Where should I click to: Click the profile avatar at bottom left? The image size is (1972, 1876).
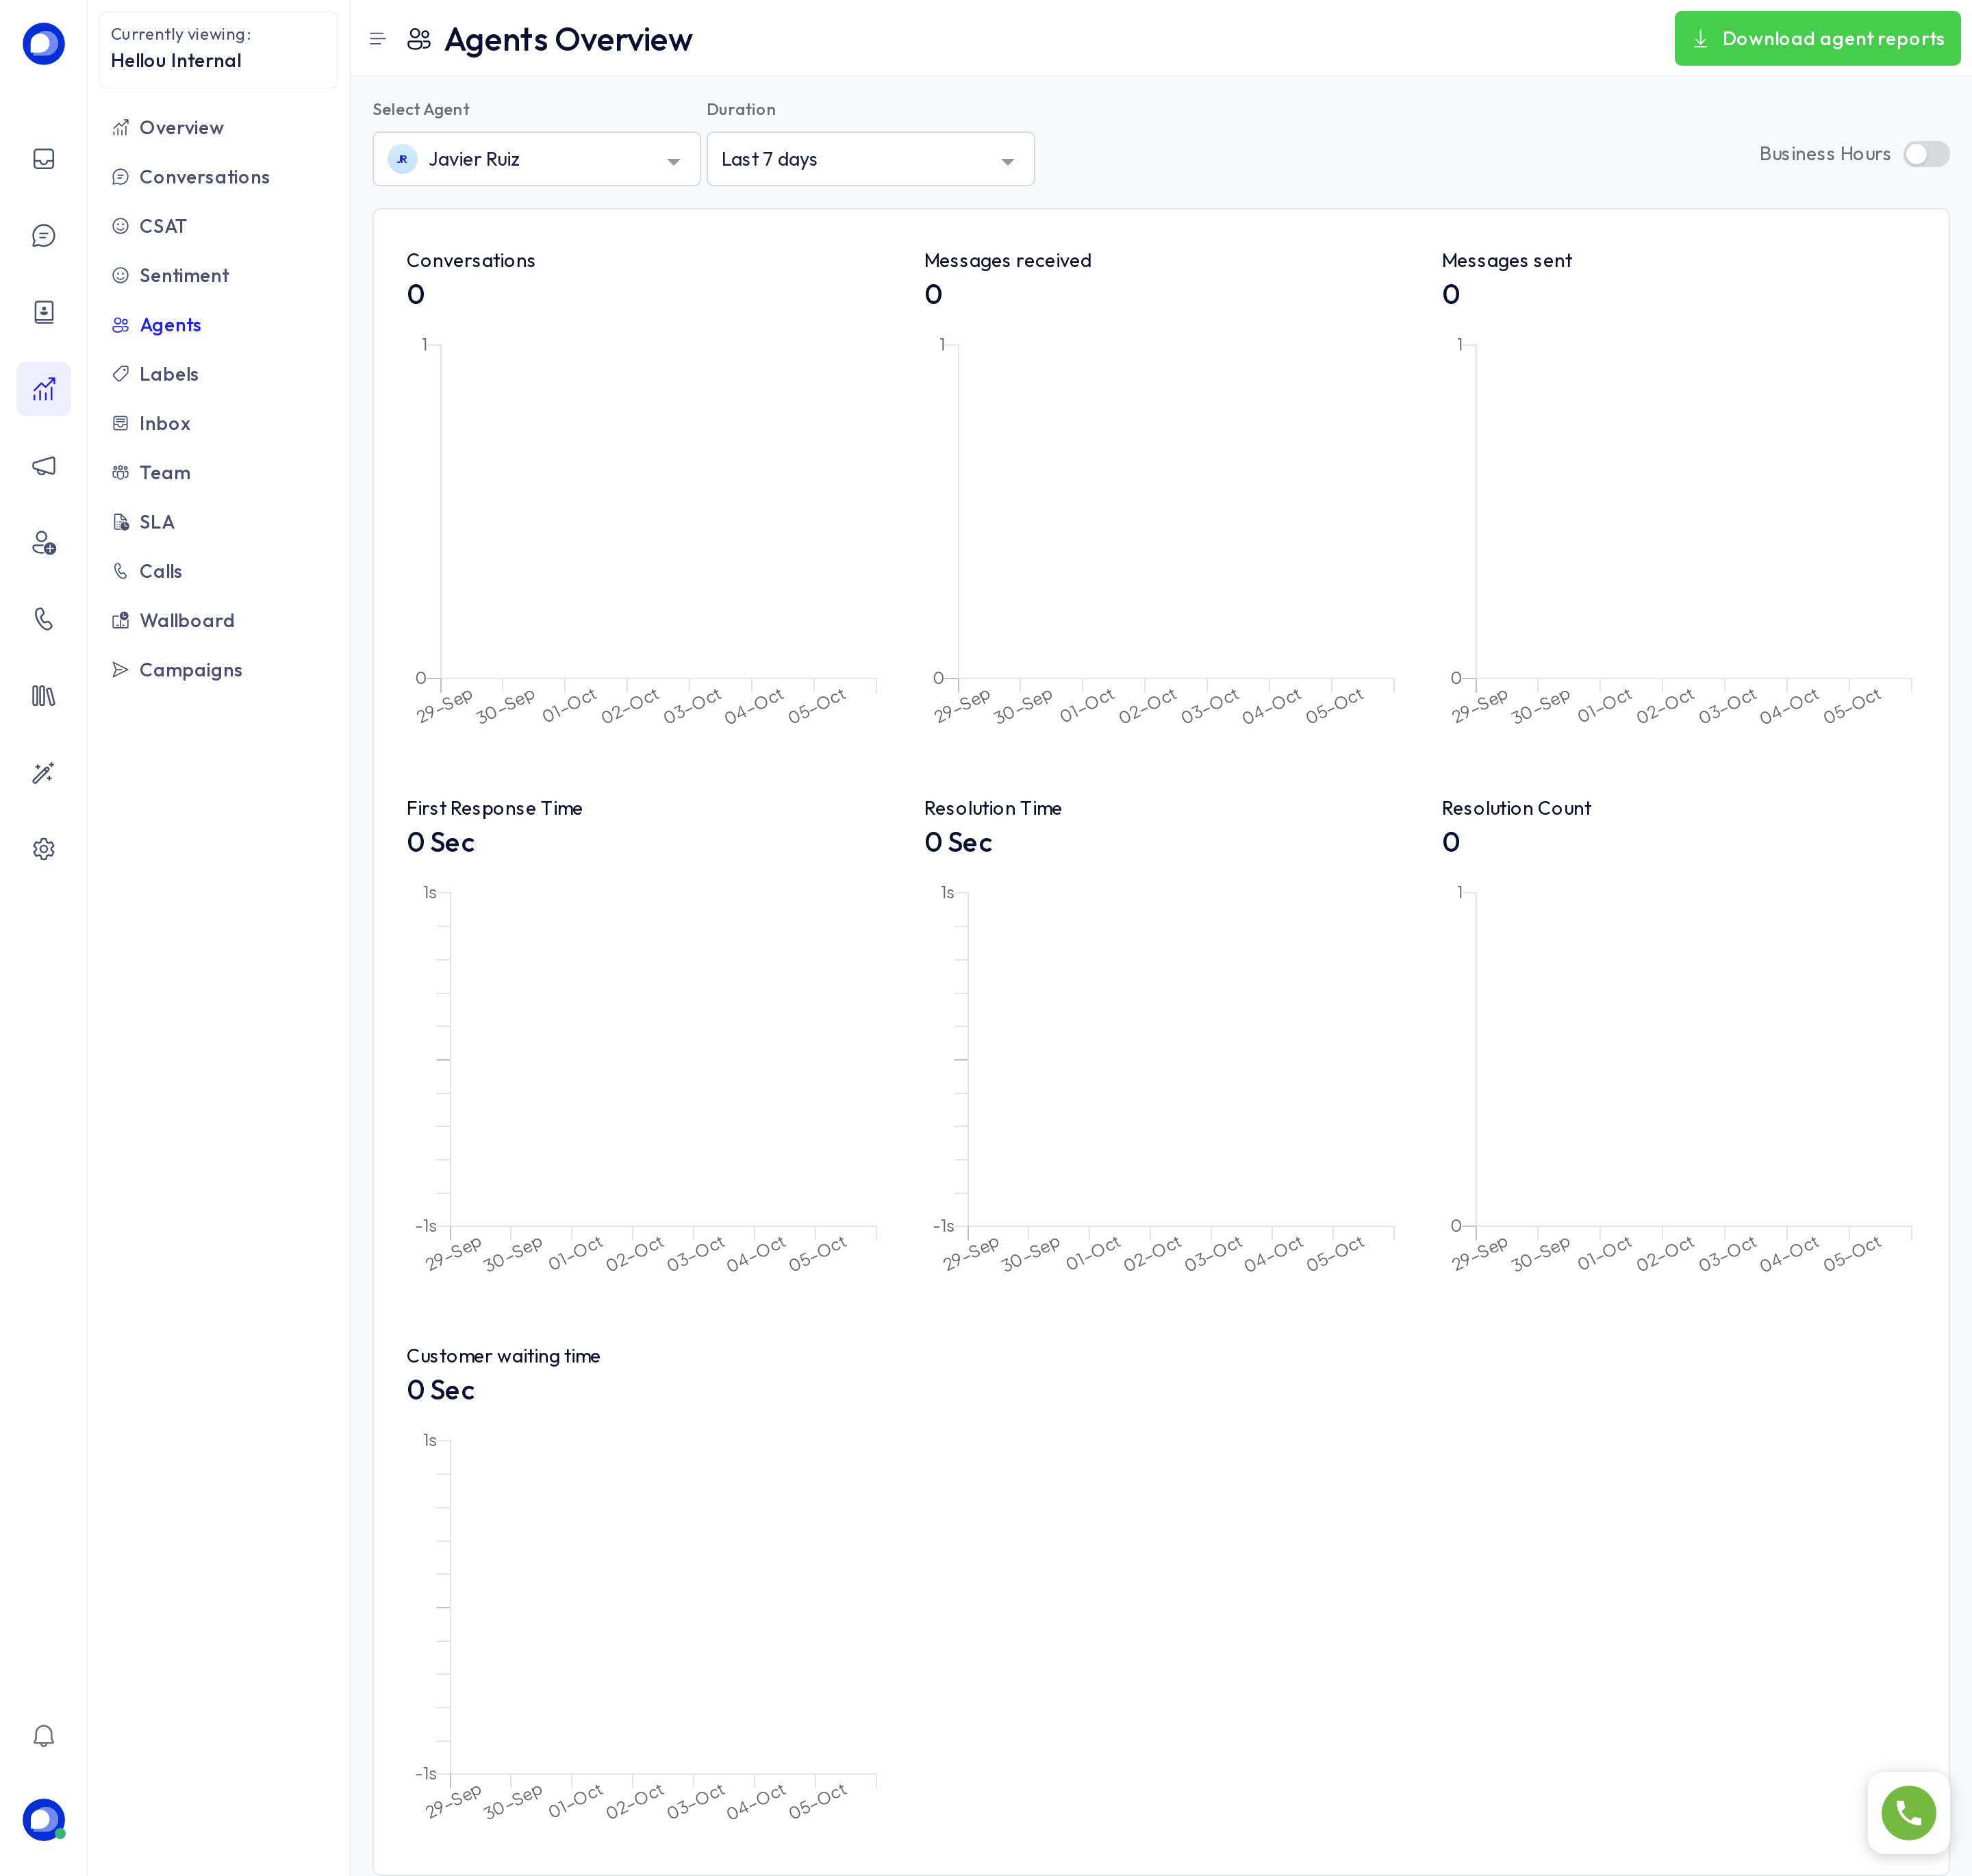click(x=43, y=1820)
